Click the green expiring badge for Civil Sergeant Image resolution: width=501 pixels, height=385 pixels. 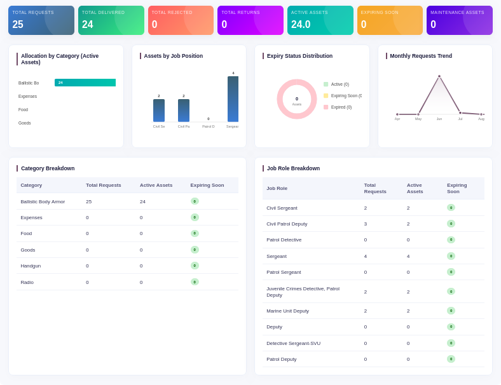451,208
